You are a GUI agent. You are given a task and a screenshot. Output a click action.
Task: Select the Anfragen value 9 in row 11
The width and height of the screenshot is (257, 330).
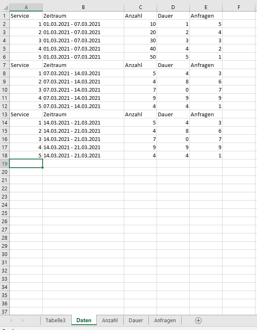coord(206,98)
